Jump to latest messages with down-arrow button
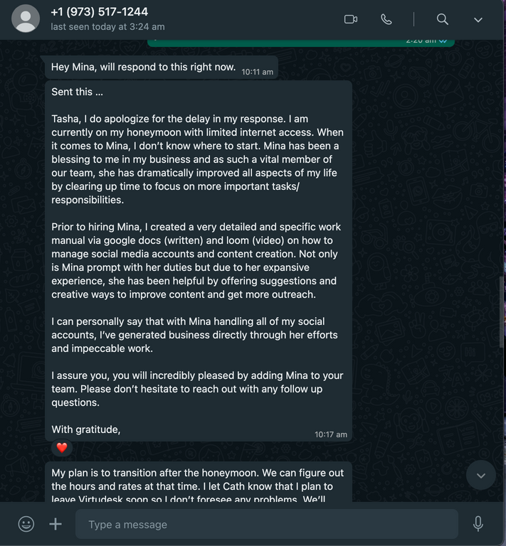Viewport: 506px width, 546px height. (481, 476)
